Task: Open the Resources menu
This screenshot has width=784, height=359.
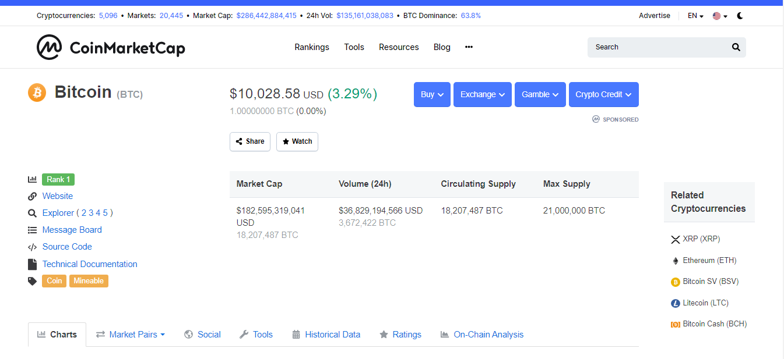Action: 399,47
